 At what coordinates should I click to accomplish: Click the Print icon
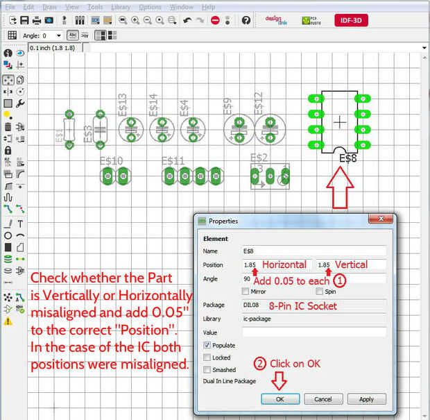tap(37, 20)
